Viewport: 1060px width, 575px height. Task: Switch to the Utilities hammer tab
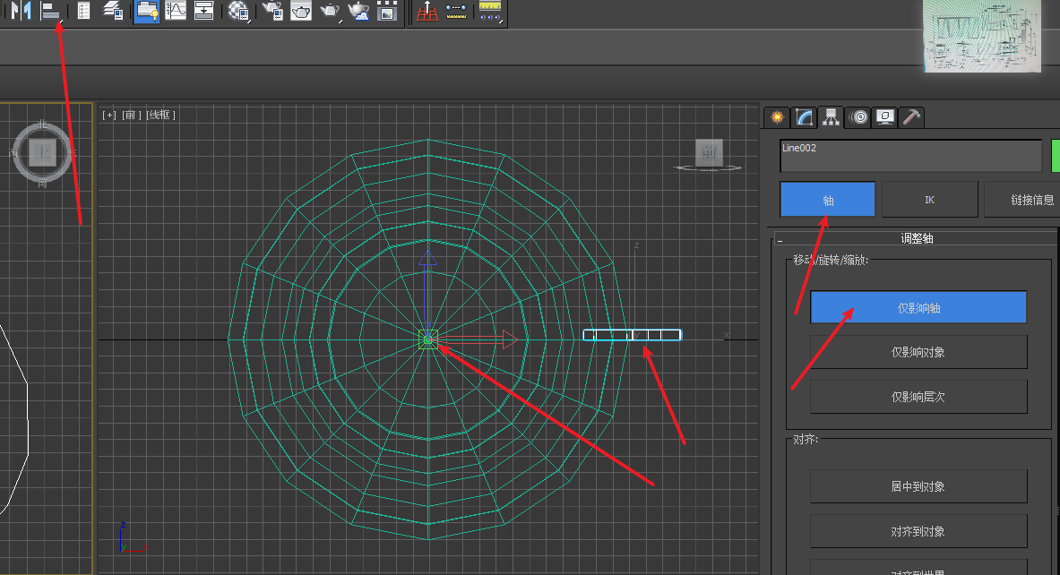click(911, 117)
